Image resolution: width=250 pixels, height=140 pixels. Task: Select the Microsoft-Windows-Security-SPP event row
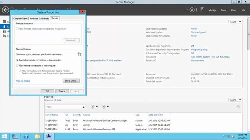click(x=143, y=129)
